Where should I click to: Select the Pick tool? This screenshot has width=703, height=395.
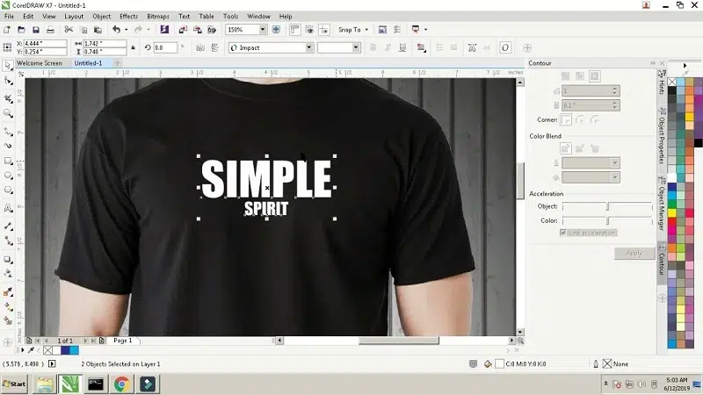[x=8, y=65]
